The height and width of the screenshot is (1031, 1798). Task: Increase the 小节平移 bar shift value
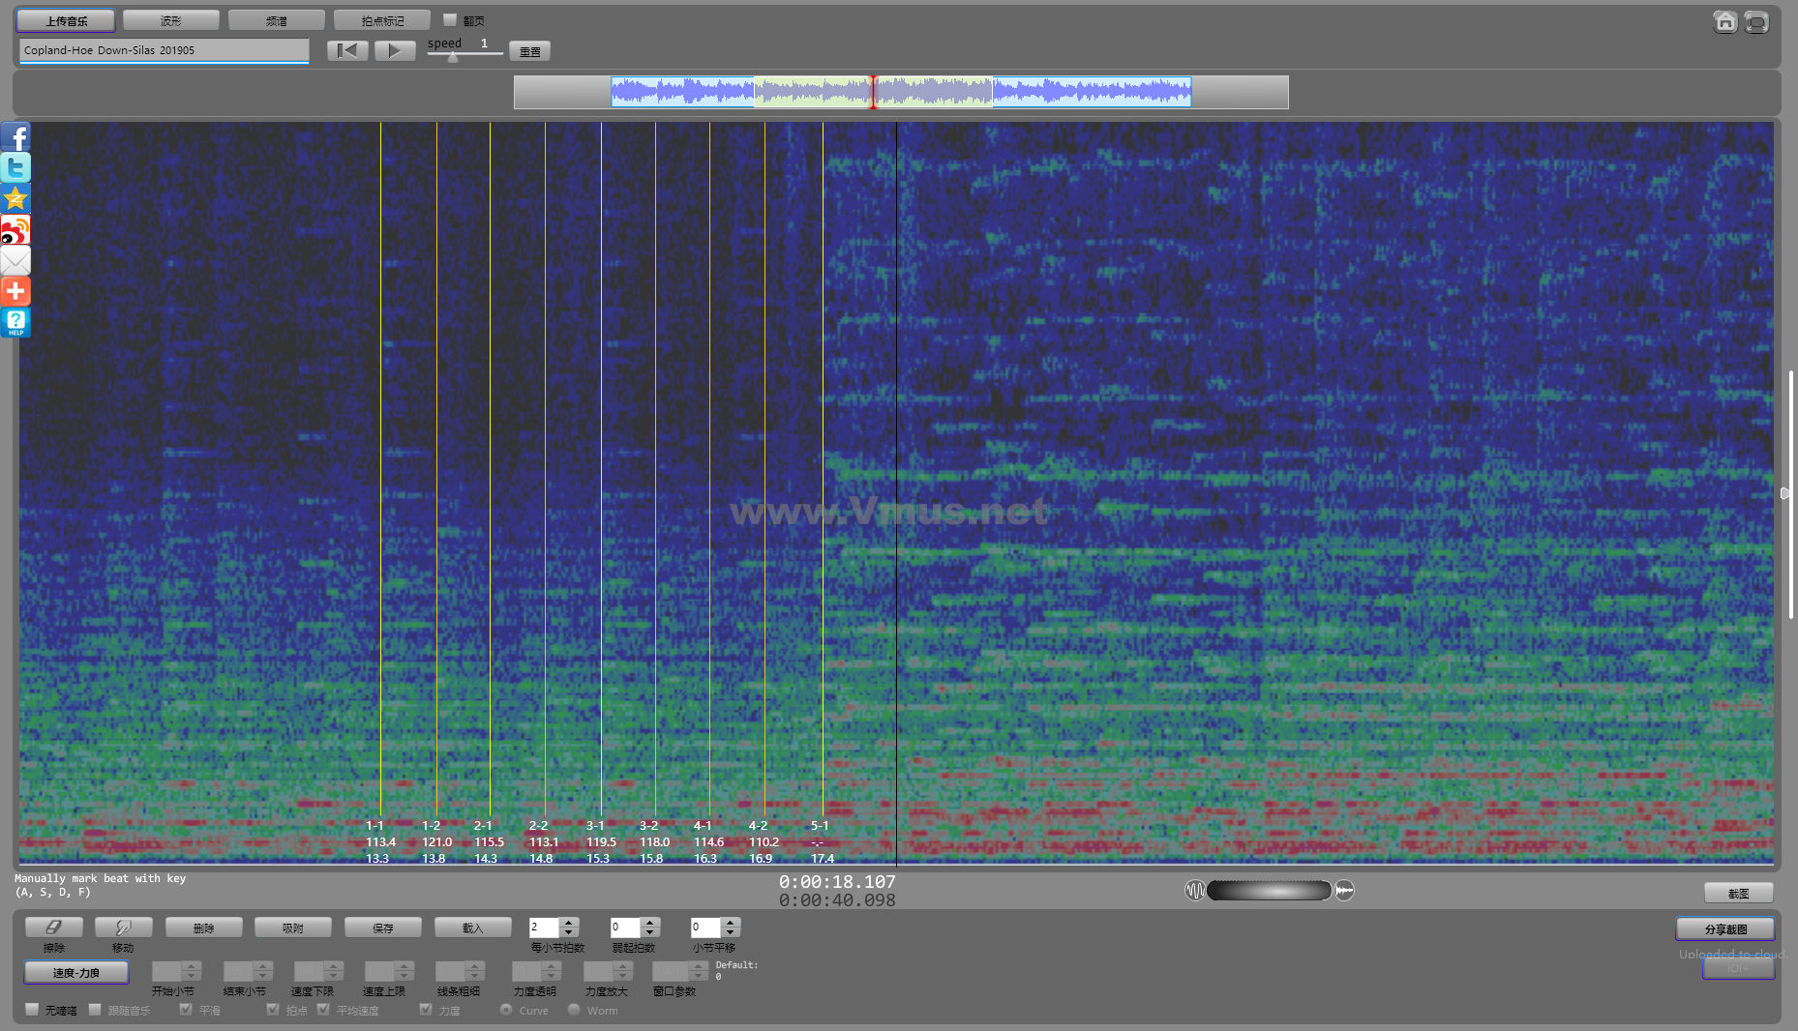731,922
